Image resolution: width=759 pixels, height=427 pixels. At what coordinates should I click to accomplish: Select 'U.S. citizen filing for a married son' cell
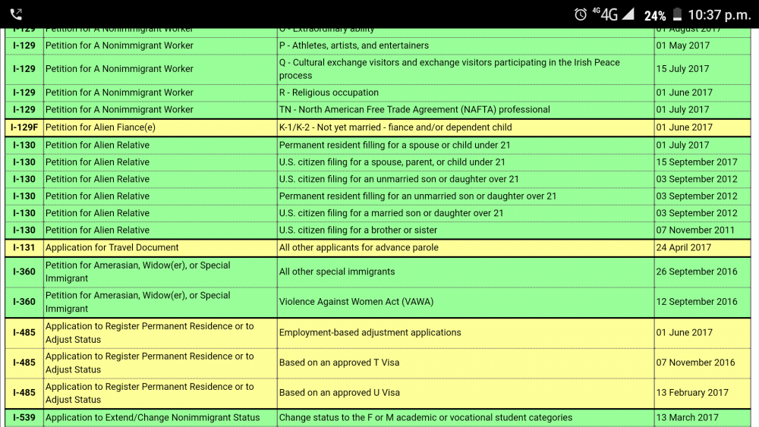pos(466,213)
